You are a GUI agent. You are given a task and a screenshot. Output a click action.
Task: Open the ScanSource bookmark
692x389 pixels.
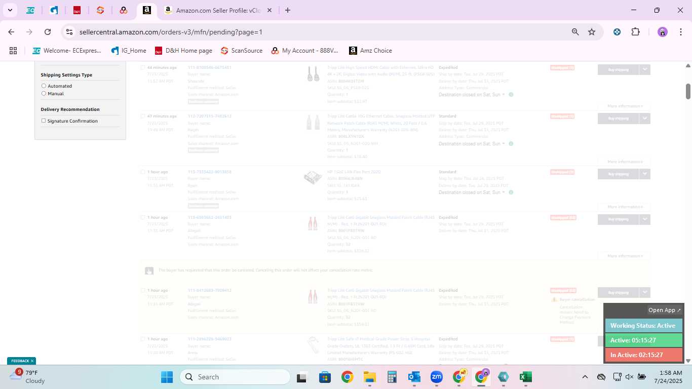pos(242,51)
